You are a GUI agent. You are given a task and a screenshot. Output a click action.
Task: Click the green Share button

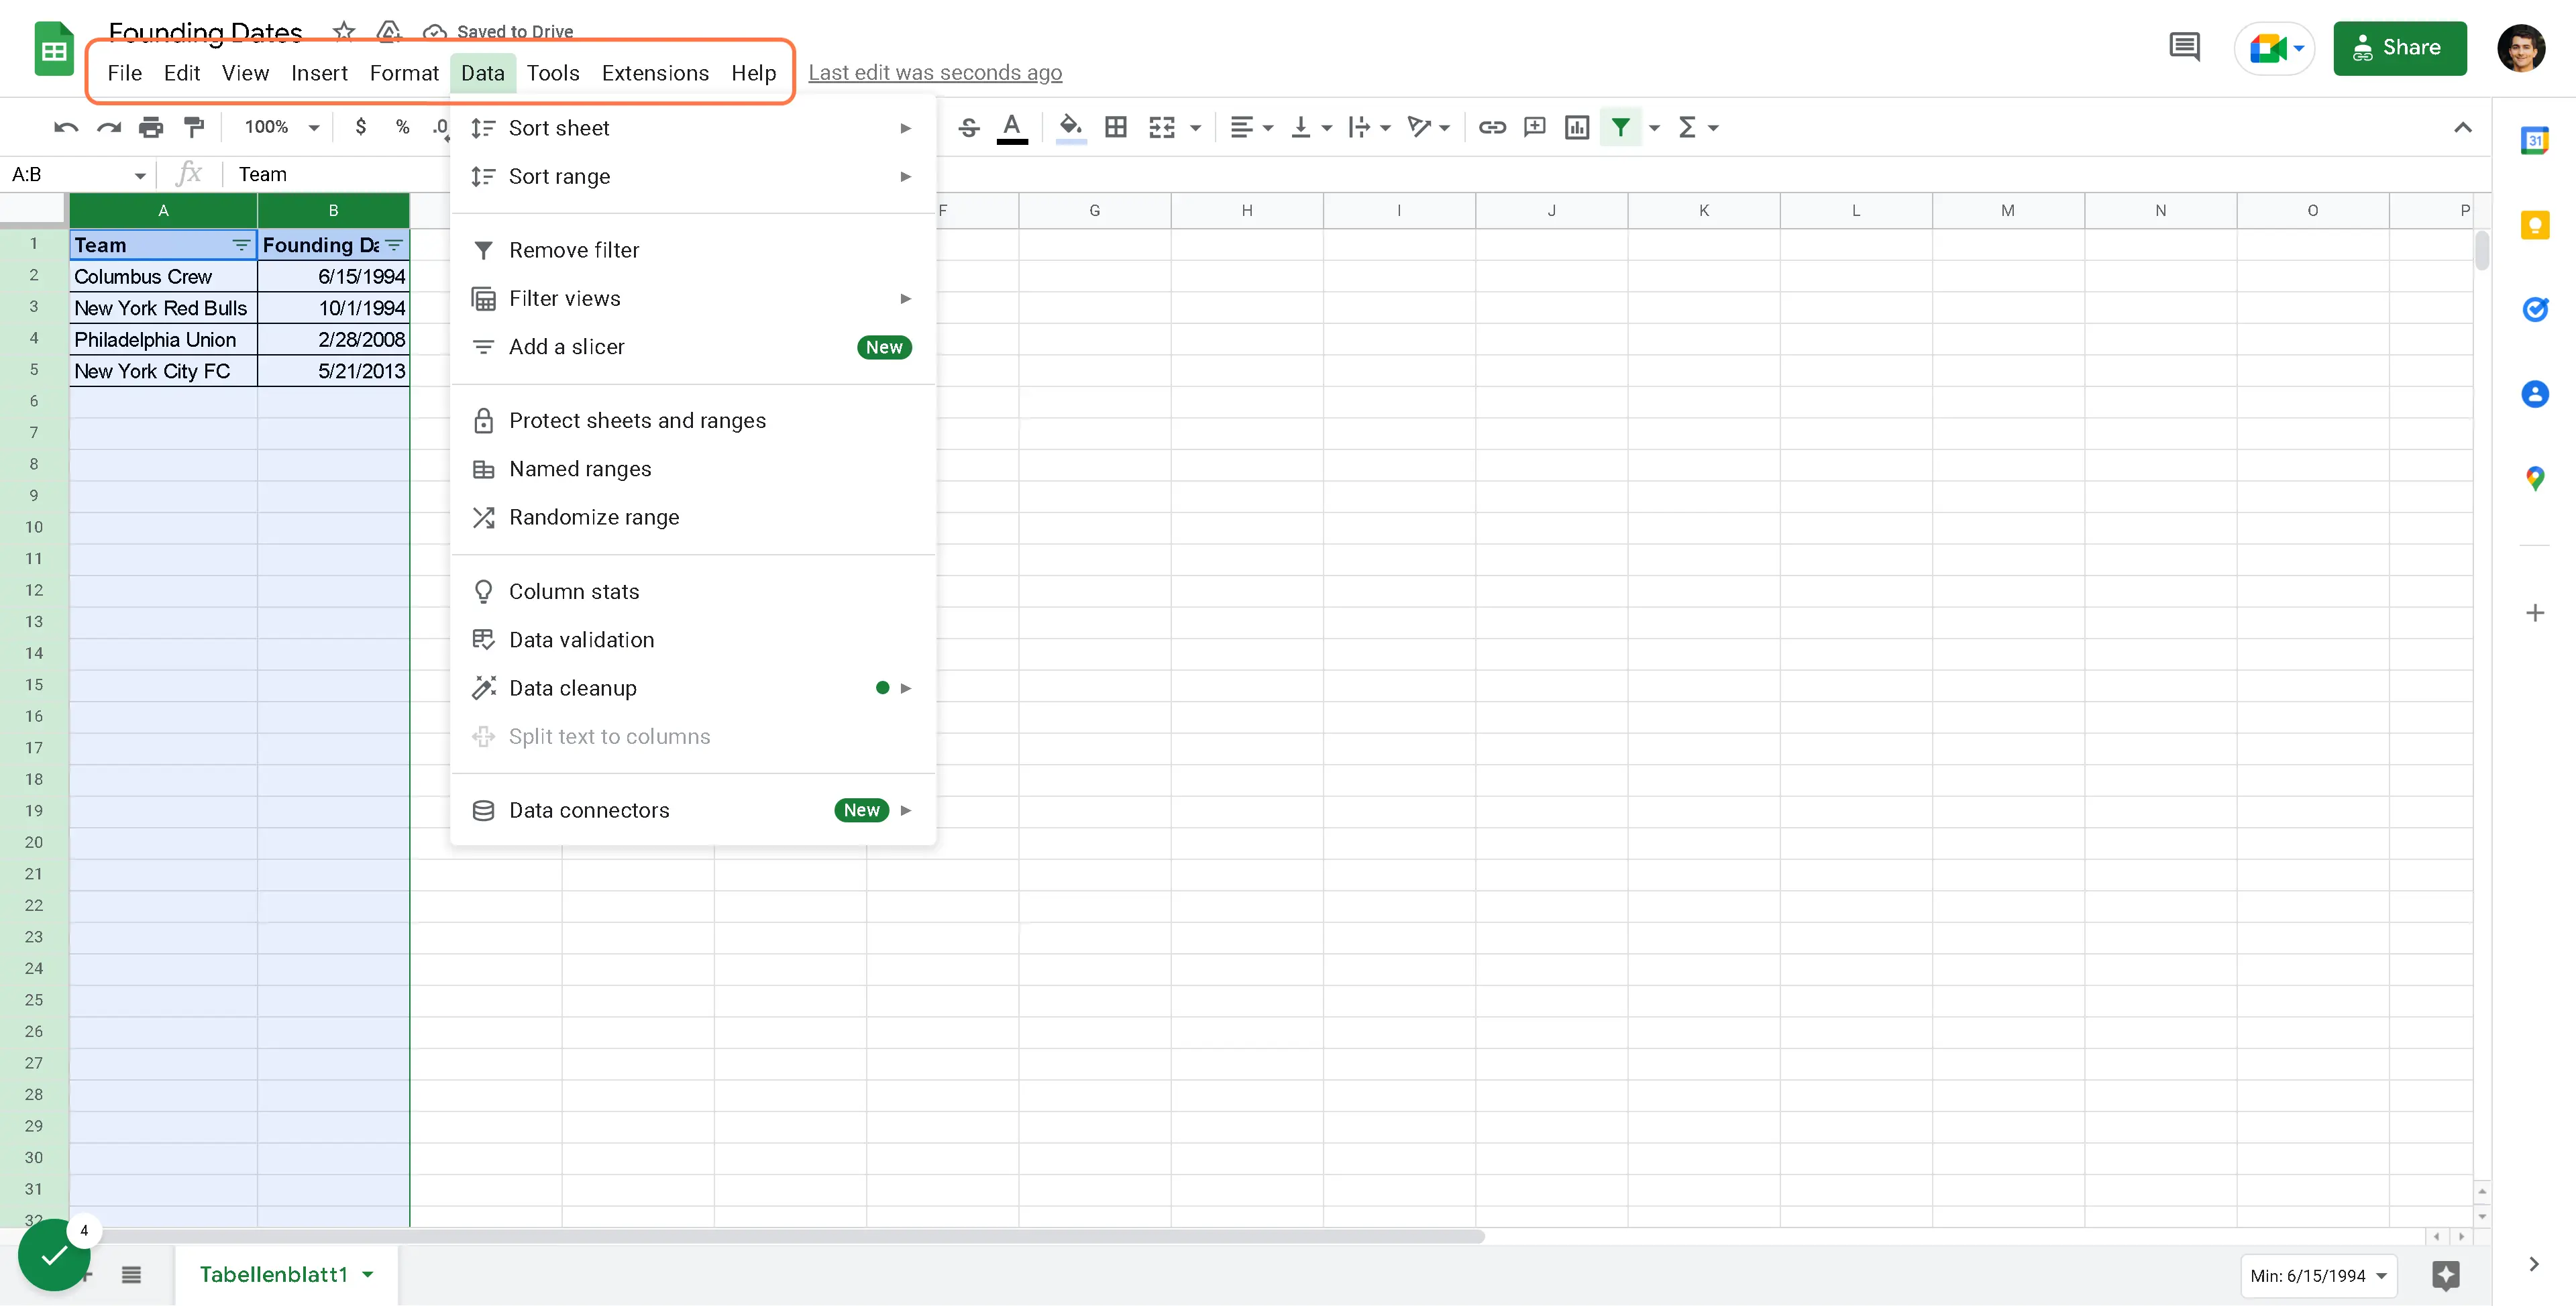2400,48
